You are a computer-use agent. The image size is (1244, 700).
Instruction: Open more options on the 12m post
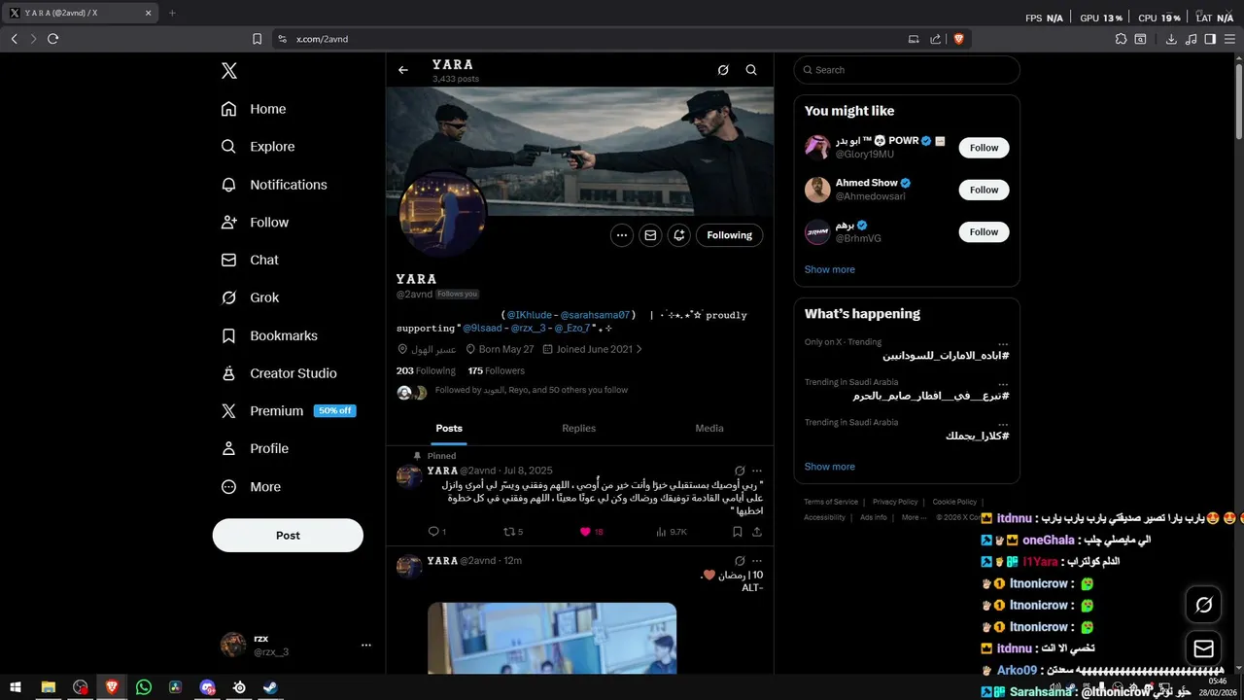757,561
